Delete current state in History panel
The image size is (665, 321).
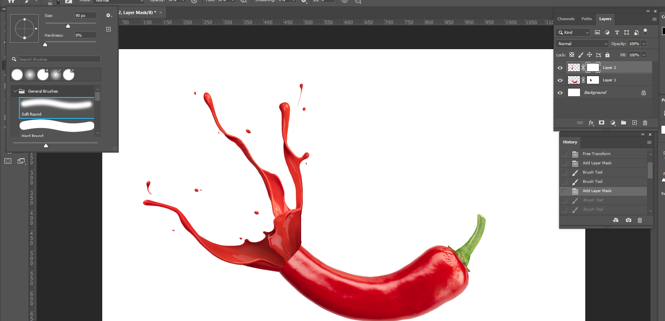tap(640, 220)
